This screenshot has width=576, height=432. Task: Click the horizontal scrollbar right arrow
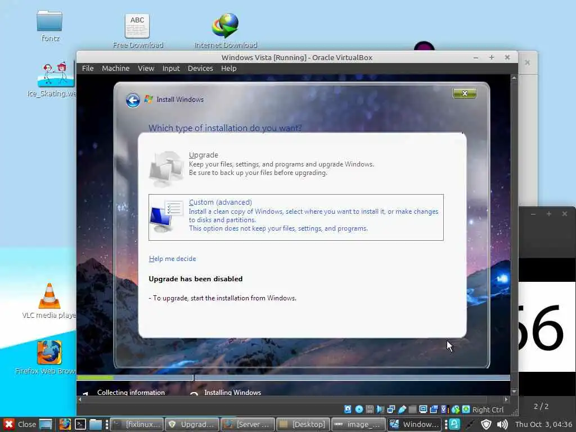506,399
